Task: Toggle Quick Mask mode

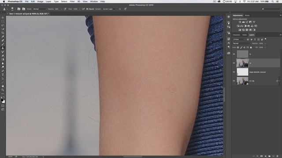Action: 3,106
